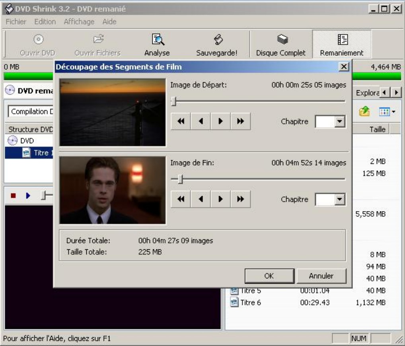Image resolution: width=405 pixels, height=346 pixels.
Task: Click the 5,558 MB size value
Action: coord(370,214)
